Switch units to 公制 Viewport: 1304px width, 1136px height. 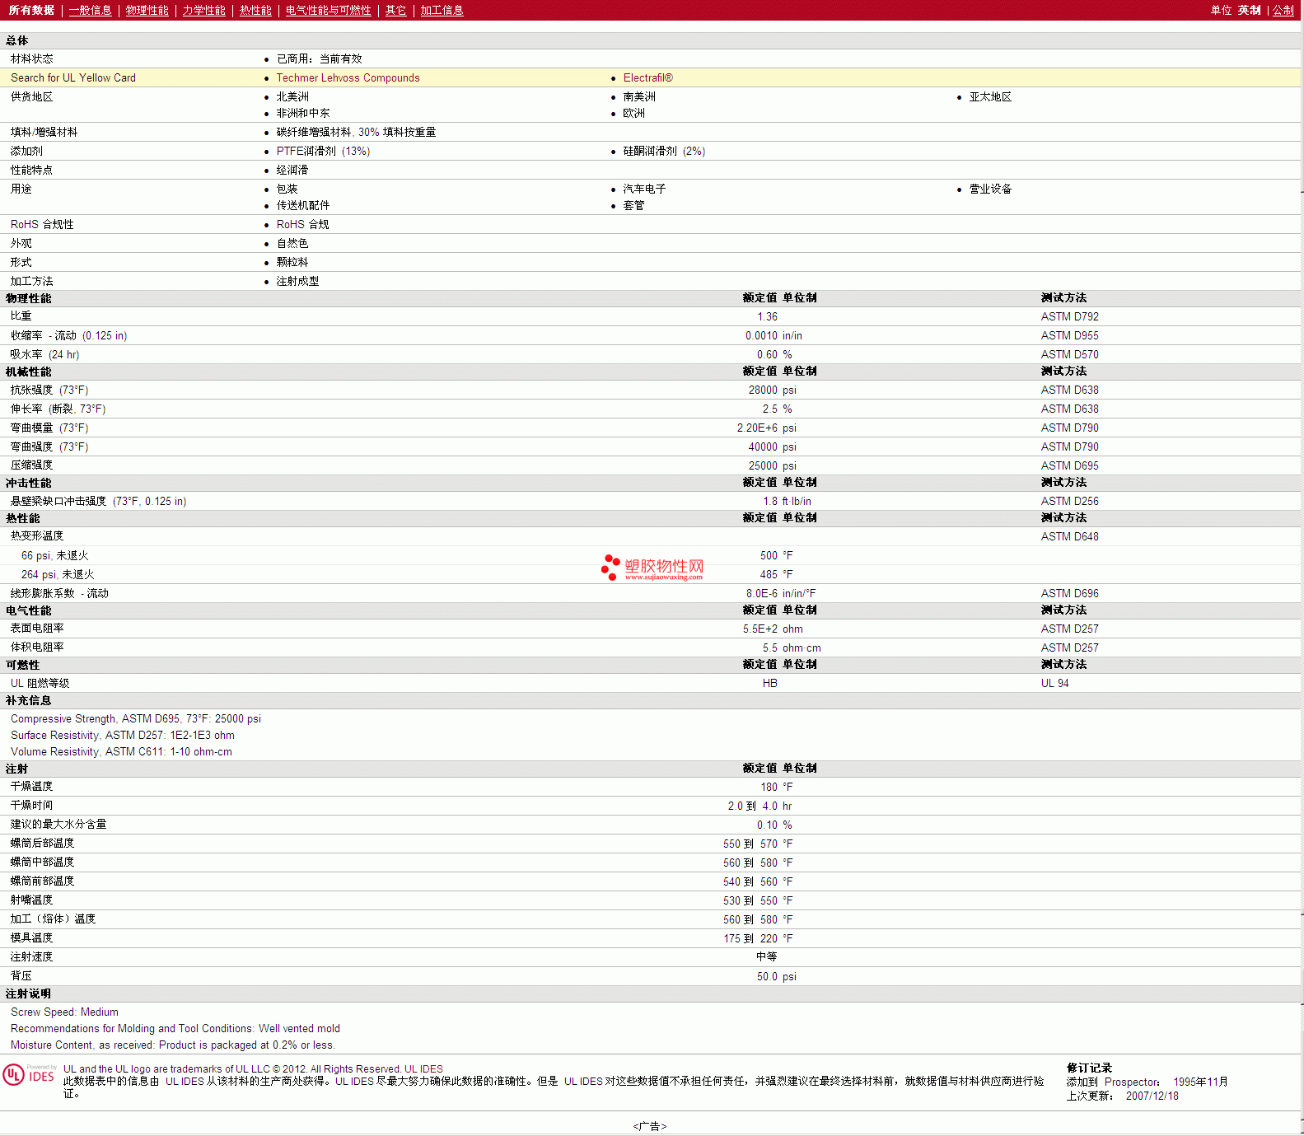[x=1283, y=10]
